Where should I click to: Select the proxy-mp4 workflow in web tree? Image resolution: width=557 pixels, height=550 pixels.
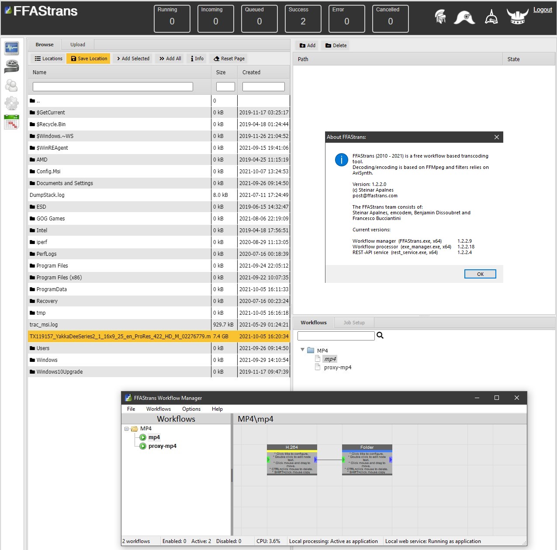click(x=338, y=367)
